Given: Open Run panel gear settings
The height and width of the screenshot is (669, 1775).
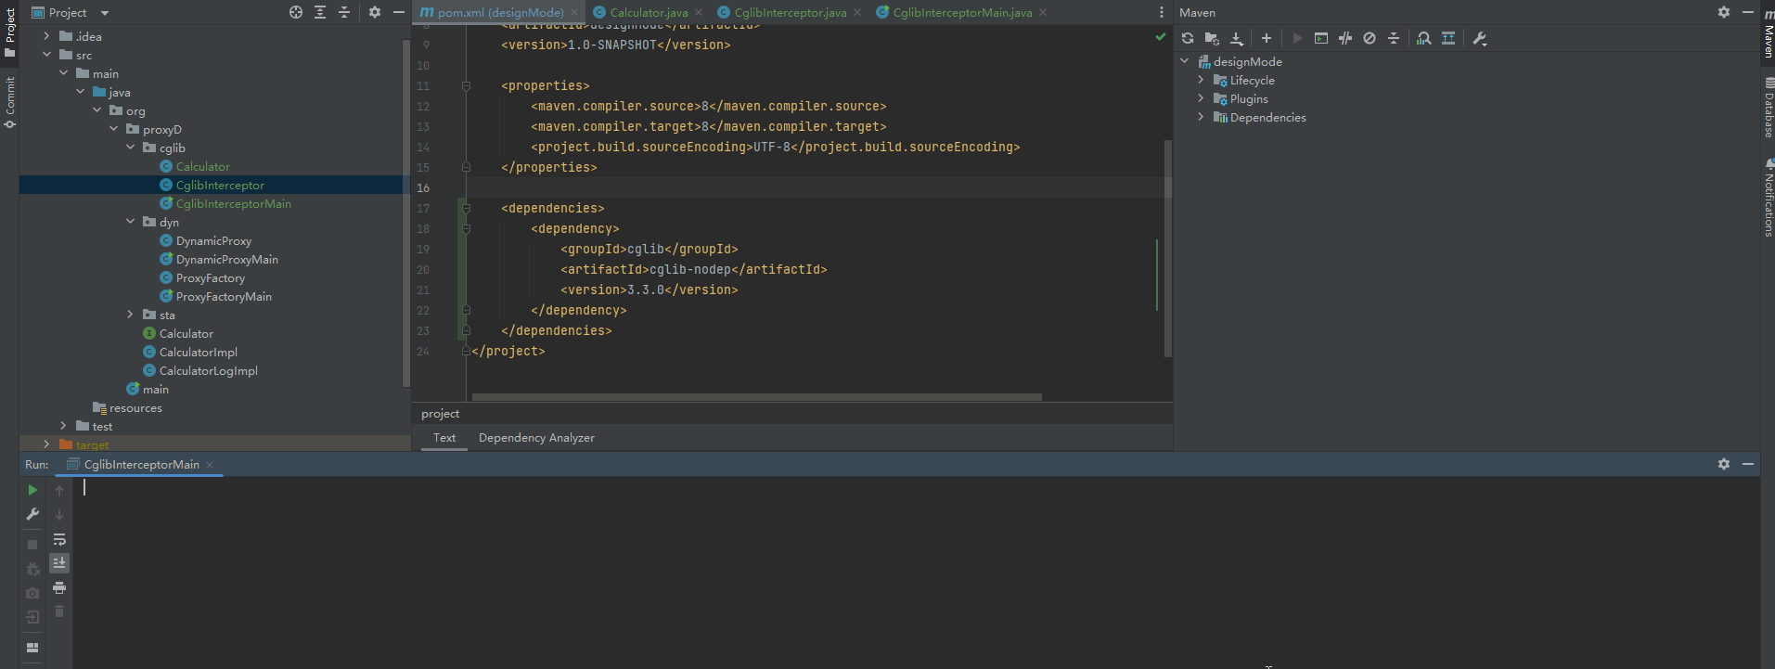Looking at the screenshot, I should pyautogui.click(x=1724, y=464).
